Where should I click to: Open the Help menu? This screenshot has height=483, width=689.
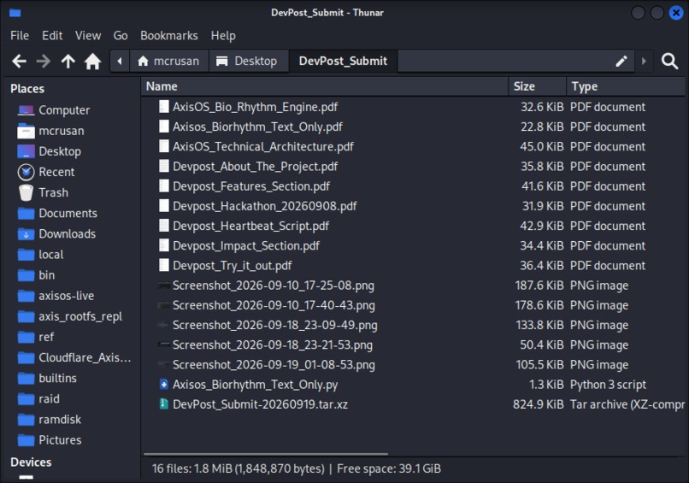[x=223, y=36]
